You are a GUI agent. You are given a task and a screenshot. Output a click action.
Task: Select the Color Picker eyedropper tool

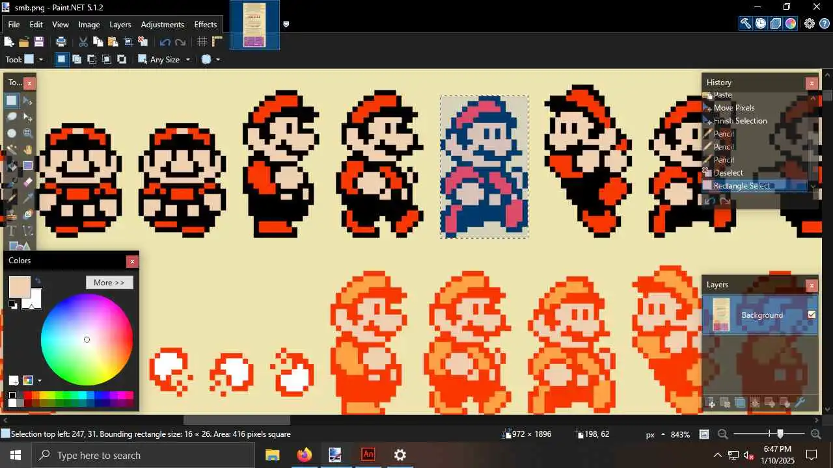28,198
